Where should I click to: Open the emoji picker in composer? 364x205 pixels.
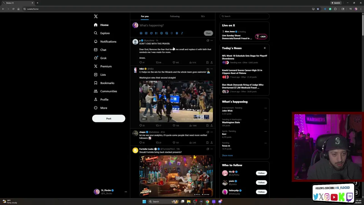[161, 33]
